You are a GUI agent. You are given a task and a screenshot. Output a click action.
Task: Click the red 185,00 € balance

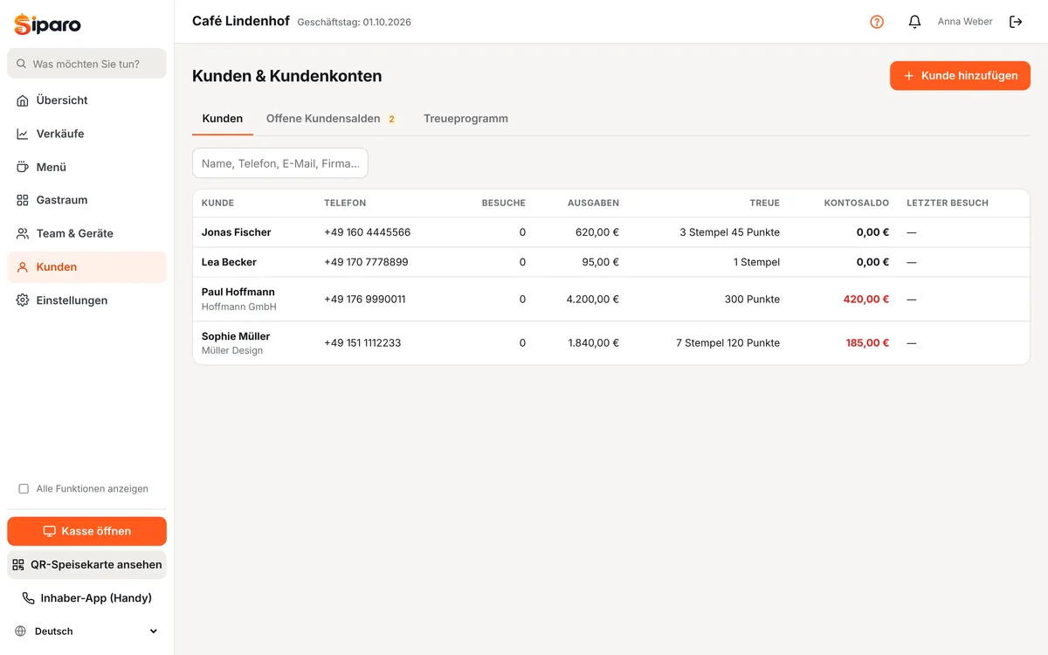867,343
